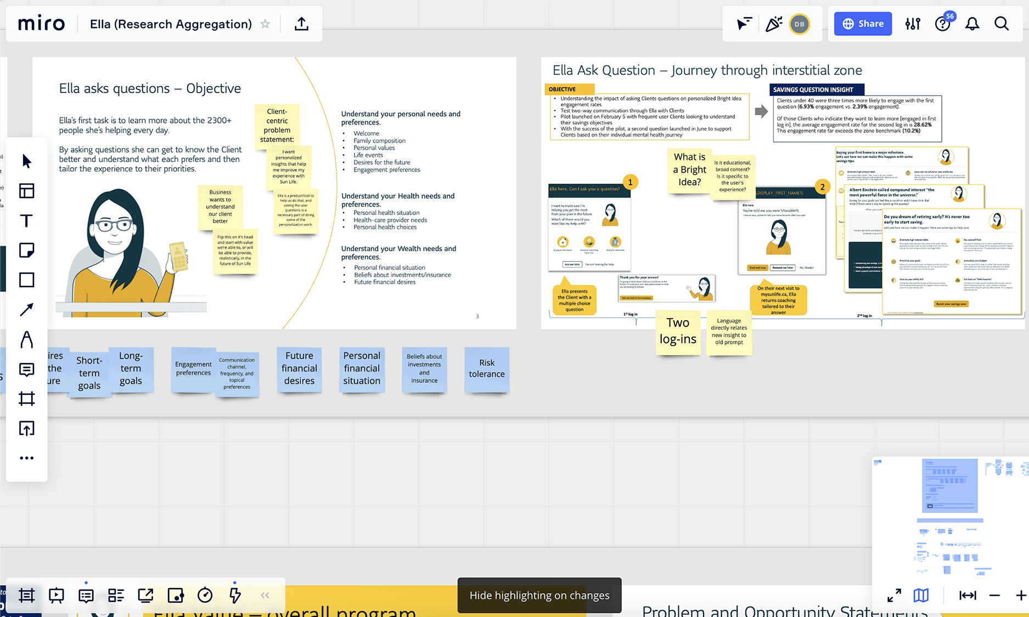Image resolution: width=1029 pixels, height=617 pixels.
Task: Toggle the minimap icon
Action: [921, 595]
